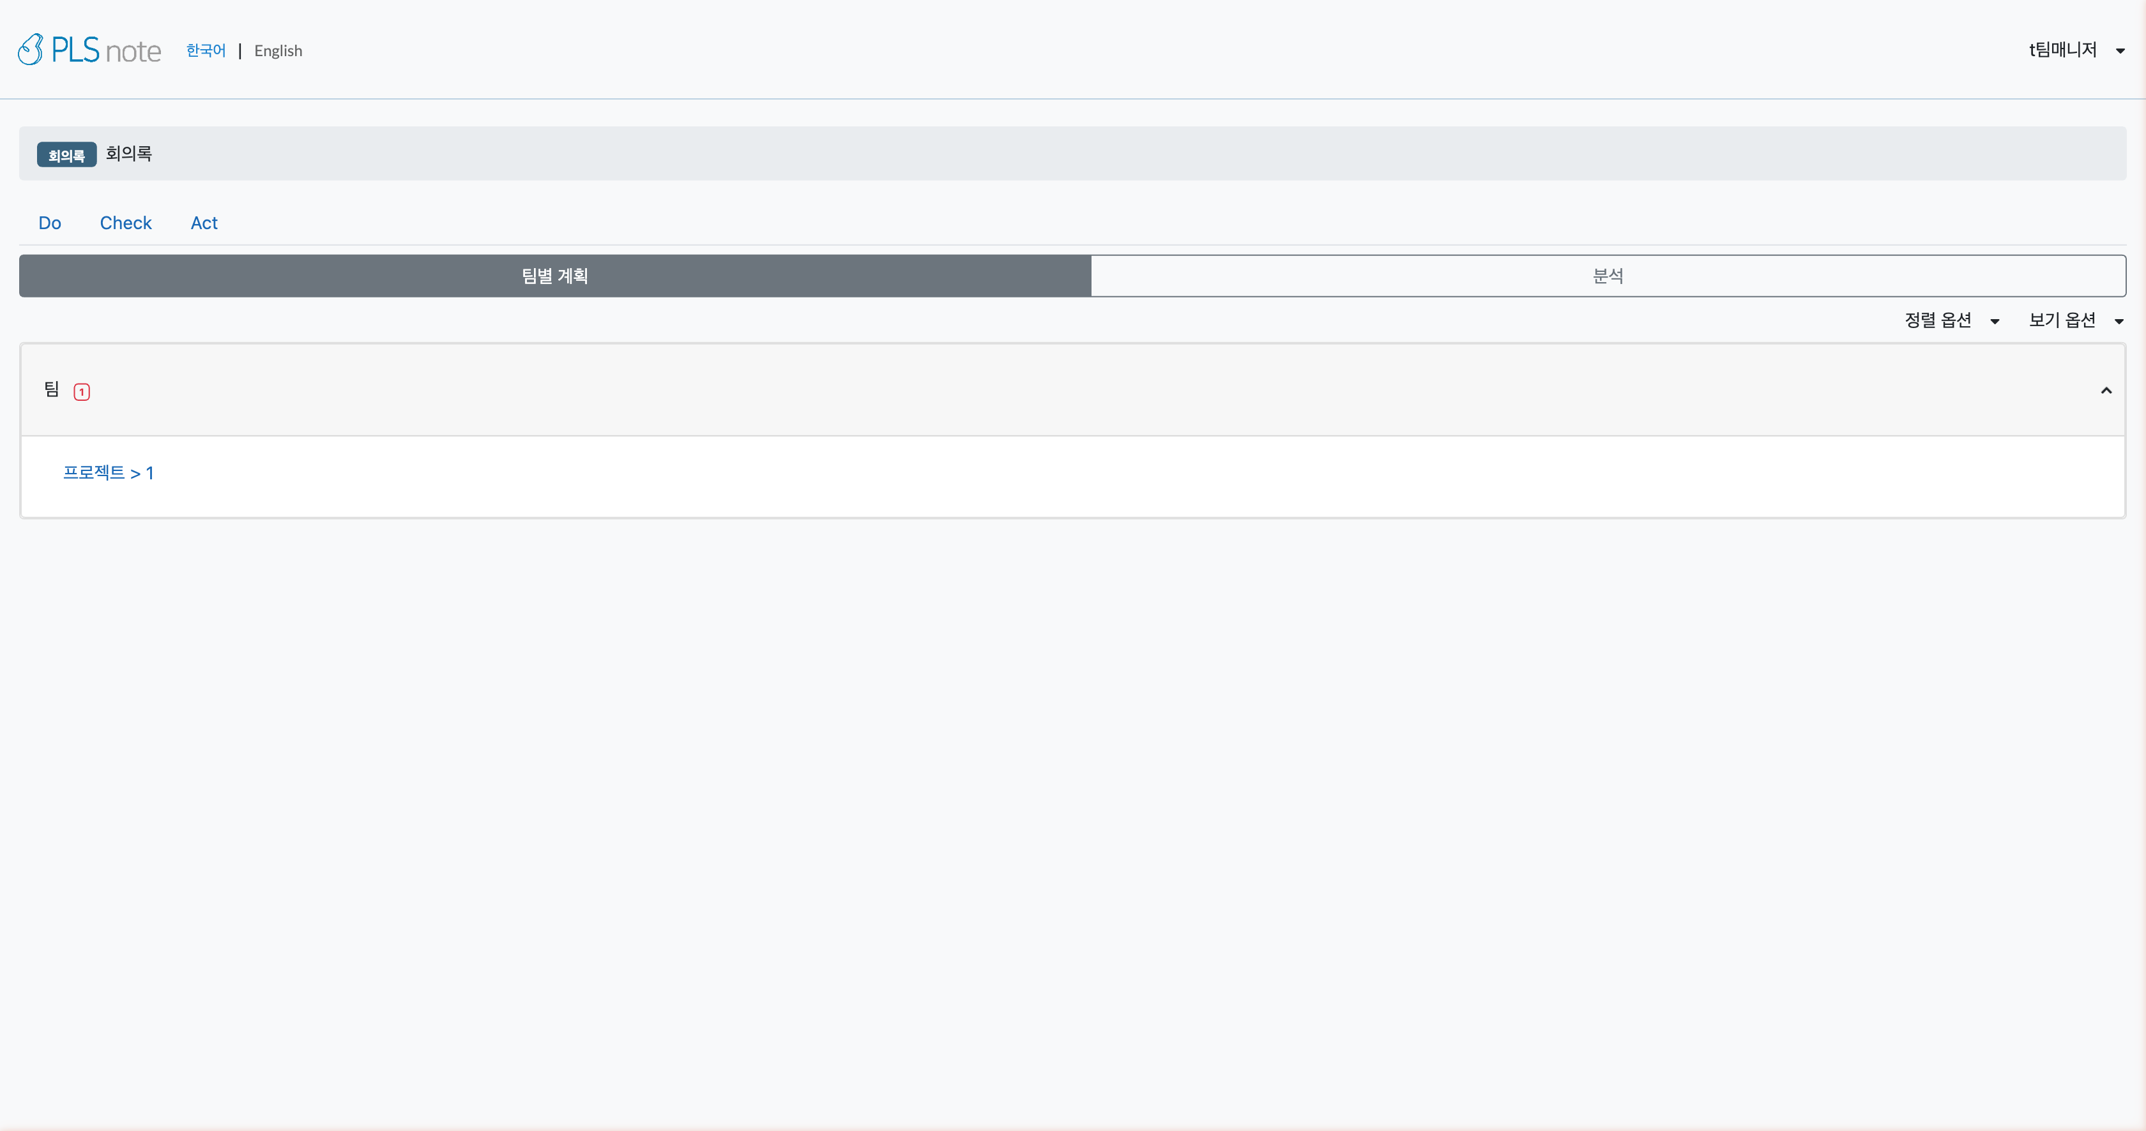Open the 보기 옵션 dropdown
This screenshot has height=1131, width=2146.
pyautogui.click(x=2062, y=320)
